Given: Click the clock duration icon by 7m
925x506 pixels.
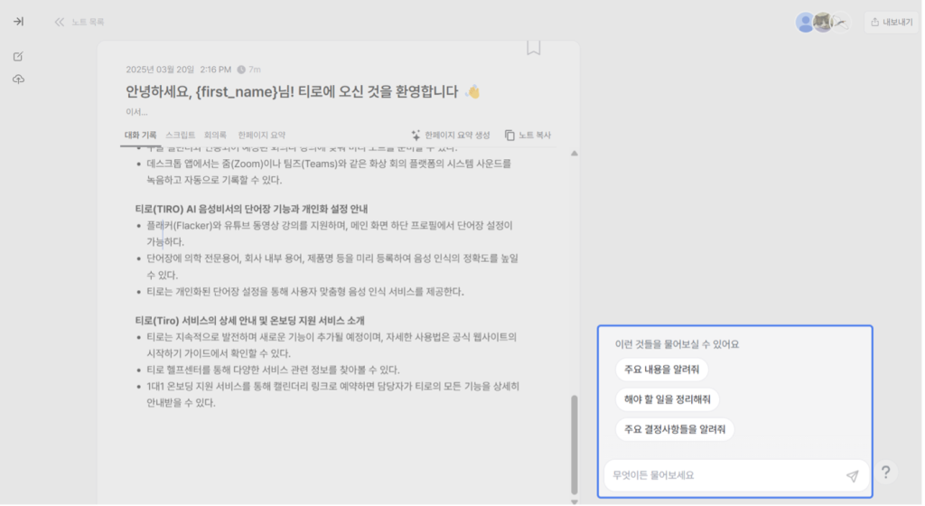Looking at the screenshot, I should 241,69.
